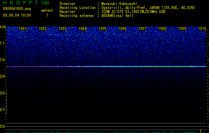This screenshot has width=209, height=133.
Task: Click the 0909041000.png filename text
Action: click(17, 9)
